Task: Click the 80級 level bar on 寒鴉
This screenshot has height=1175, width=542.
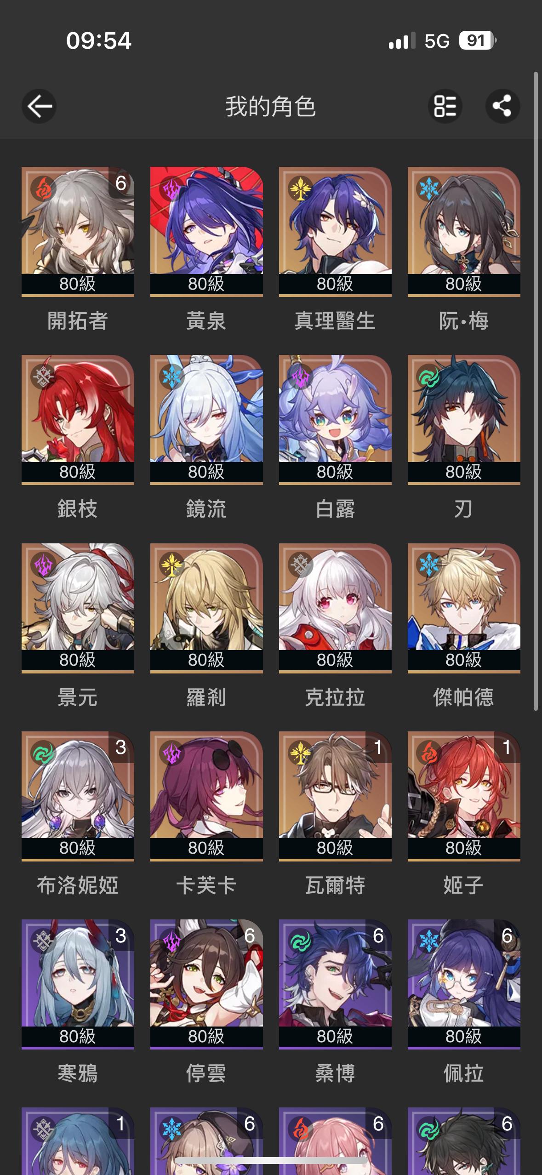Action: 78,1036
